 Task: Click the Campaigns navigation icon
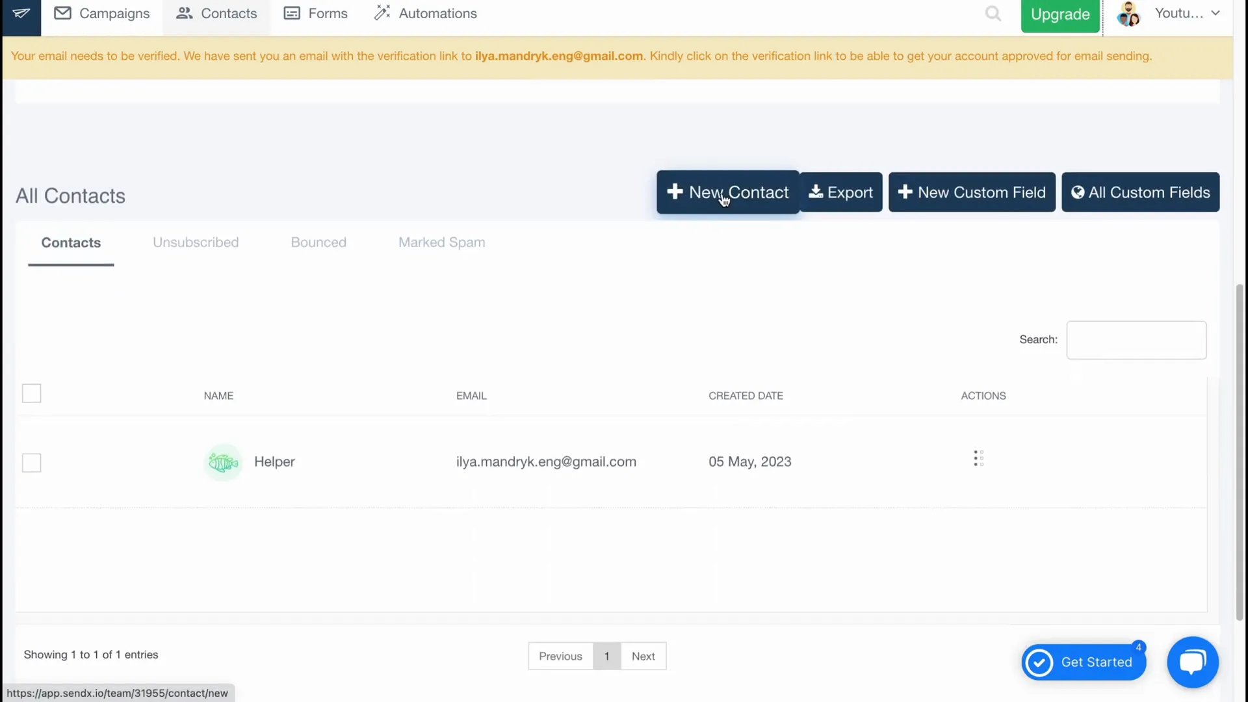pos(64,13)
